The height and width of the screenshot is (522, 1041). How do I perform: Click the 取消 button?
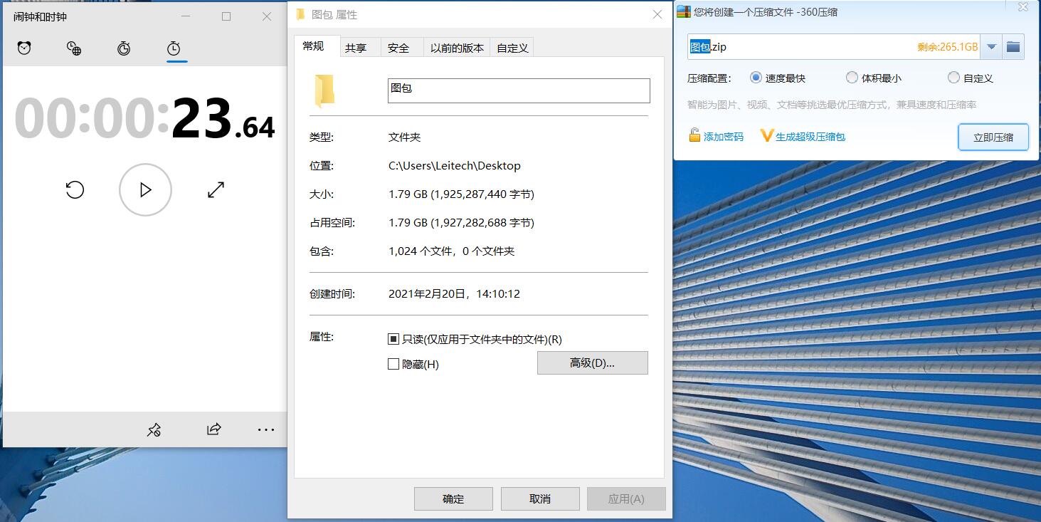(x=540, y=498)
